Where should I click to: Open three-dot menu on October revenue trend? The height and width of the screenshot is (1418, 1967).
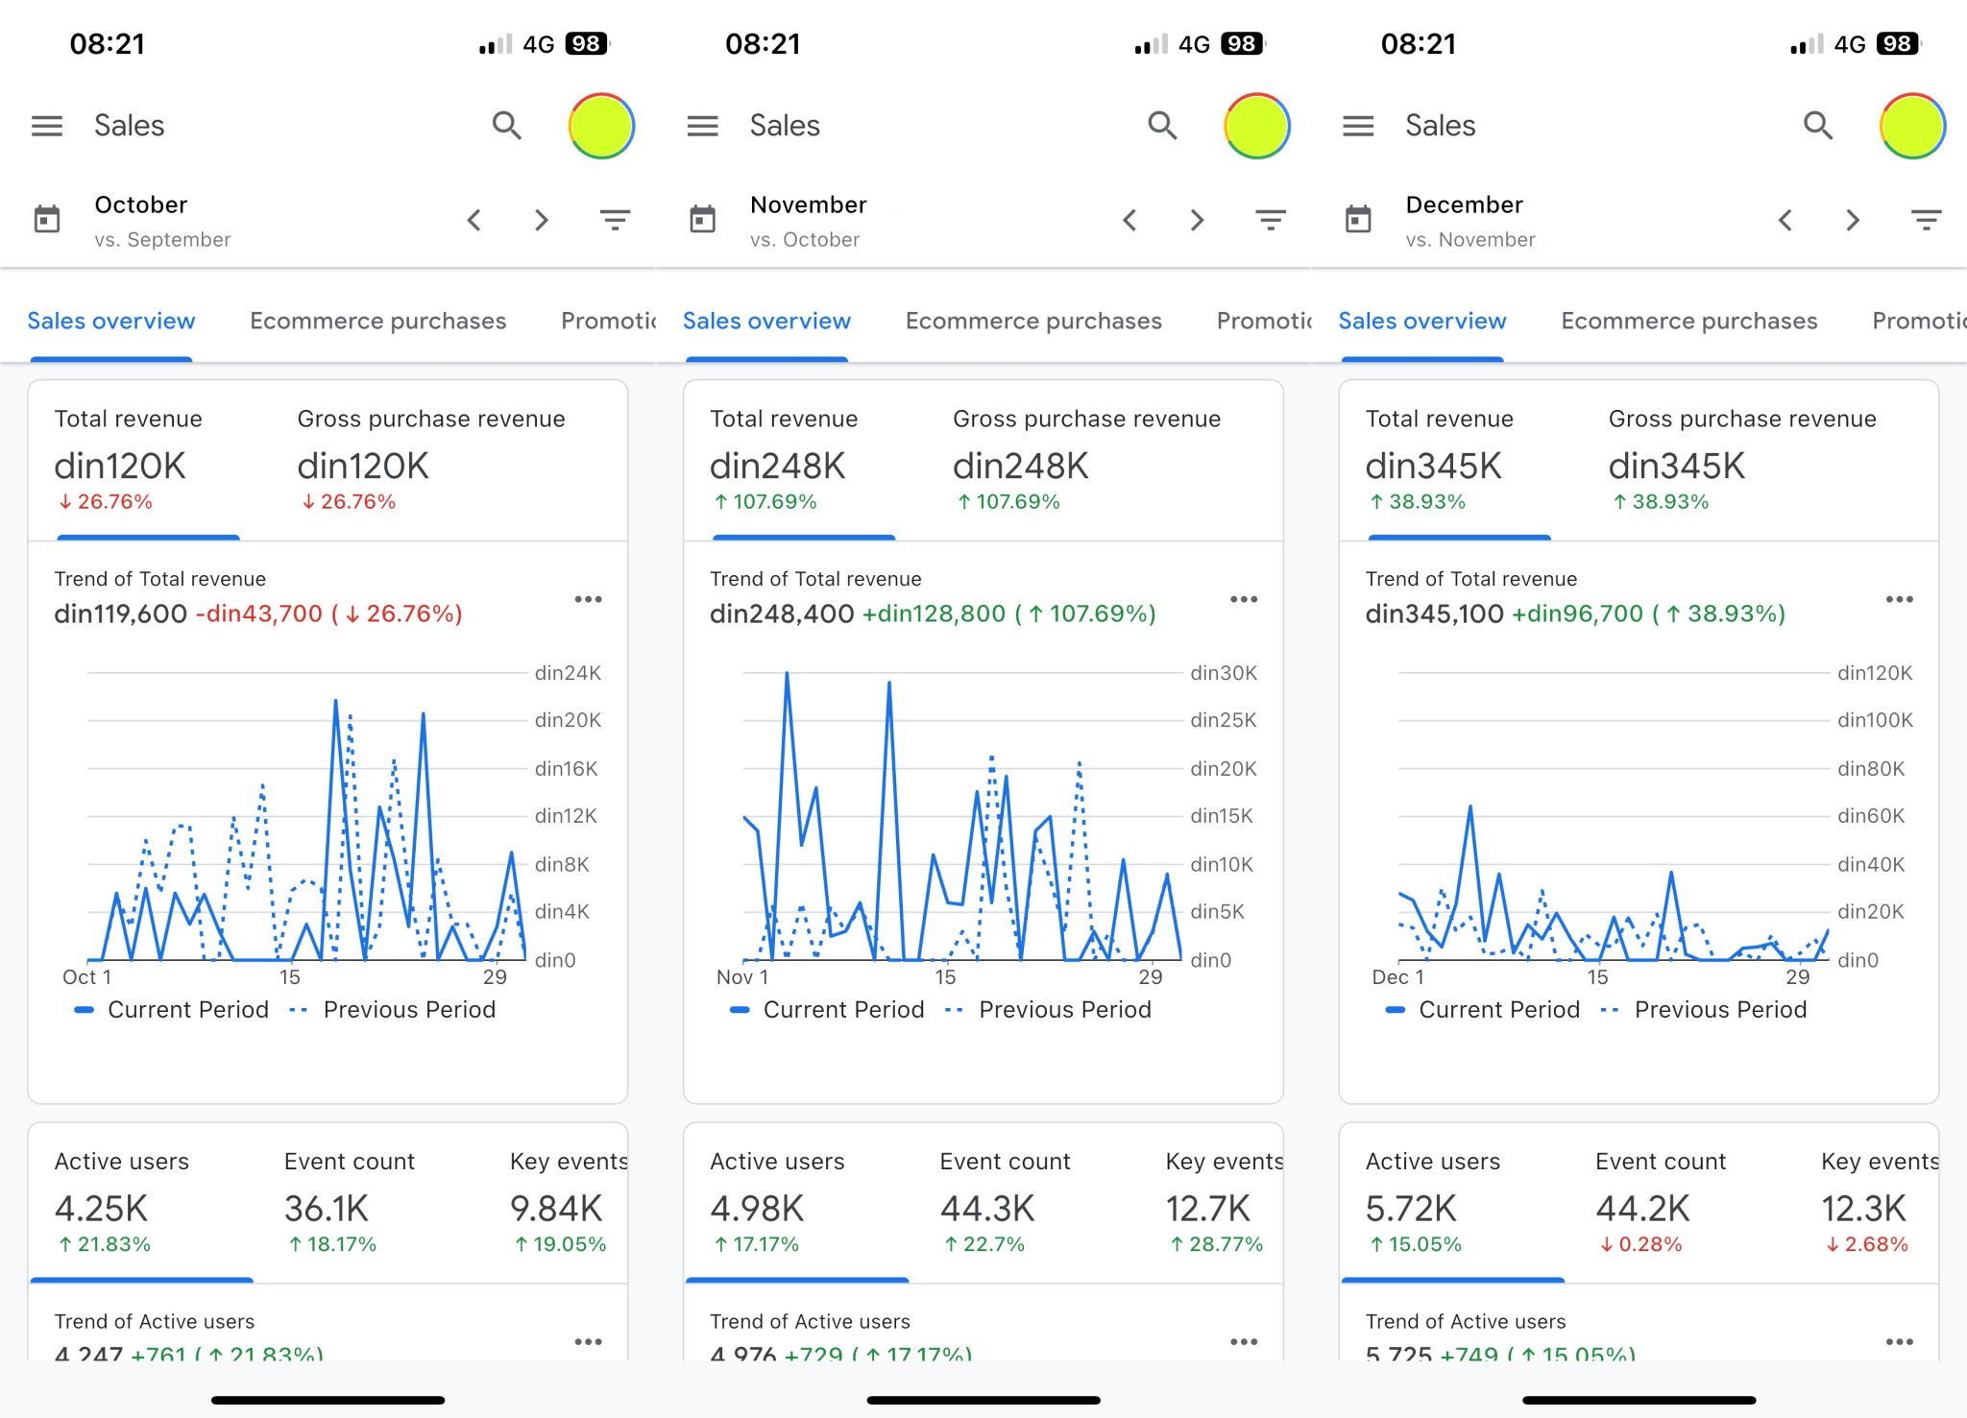tap(588, 599)
